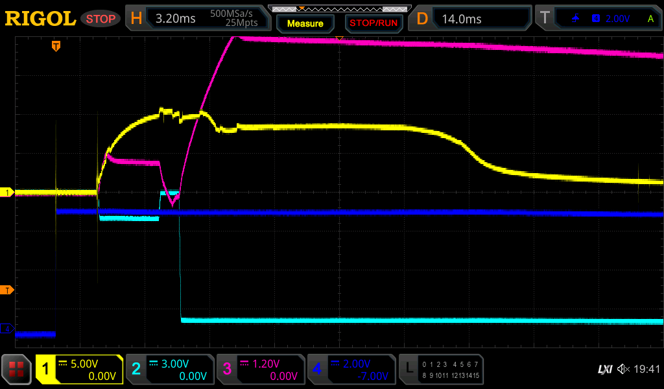Toggle channel 2 with 3.00V scale
Viewport: 664px width, 389px height.
170,370
